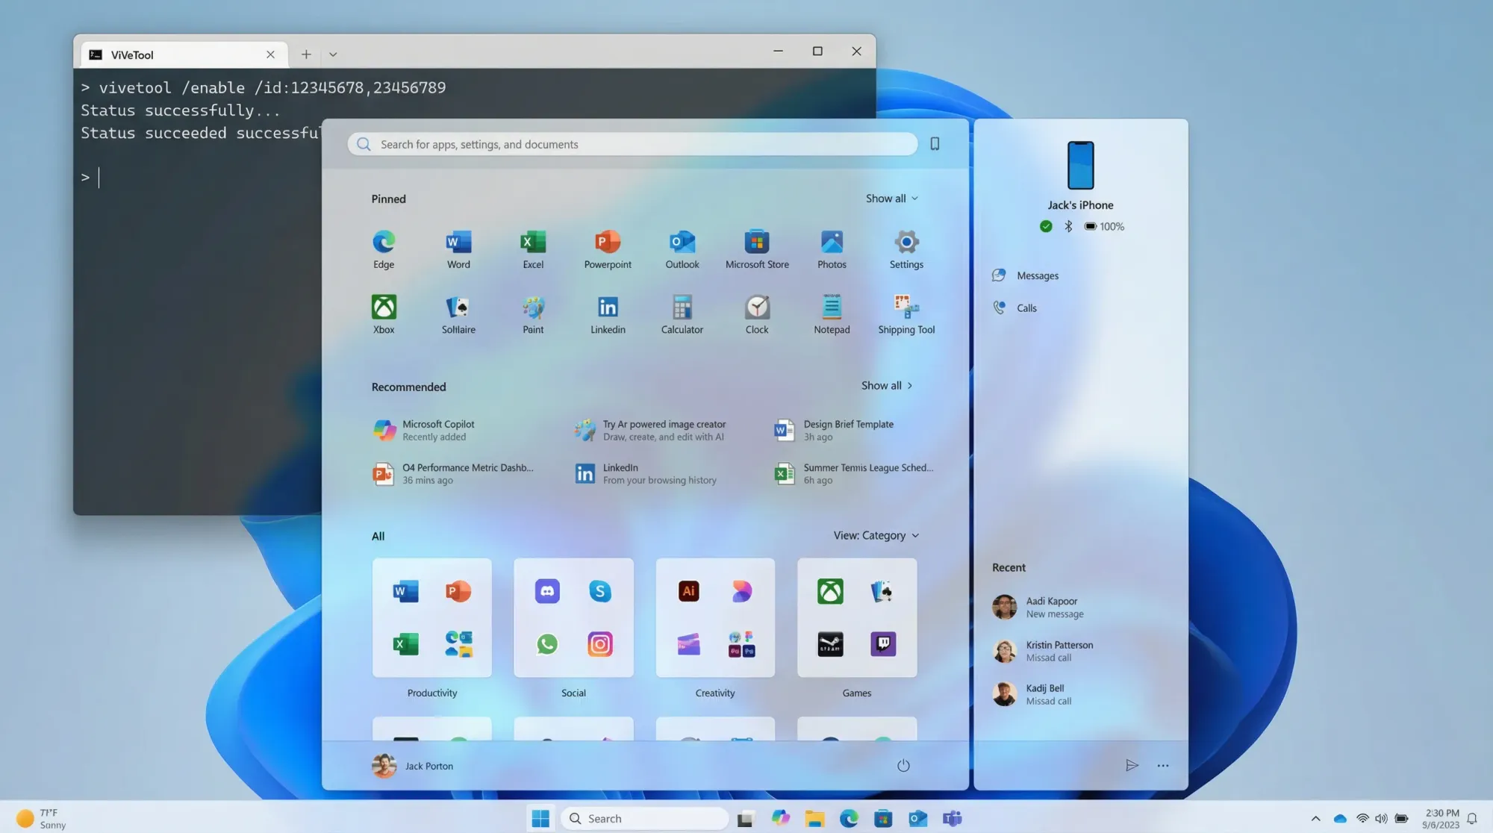Open the Edge pinned app
1493x833 pixels.
pos(384,243)
